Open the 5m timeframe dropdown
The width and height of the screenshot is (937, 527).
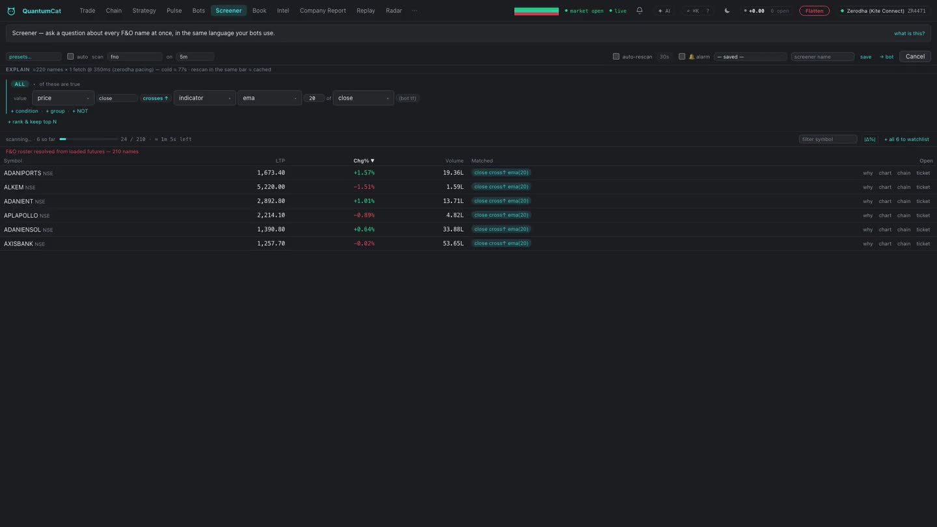[195, 57]
